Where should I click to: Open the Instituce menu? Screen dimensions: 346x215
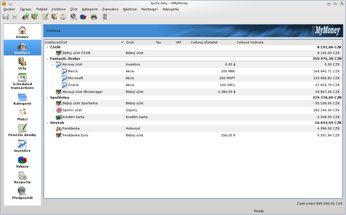58,9
